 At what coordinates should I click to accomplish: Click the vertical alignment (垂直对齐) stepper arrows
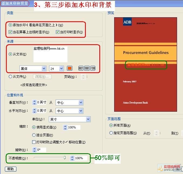(34, 103)
